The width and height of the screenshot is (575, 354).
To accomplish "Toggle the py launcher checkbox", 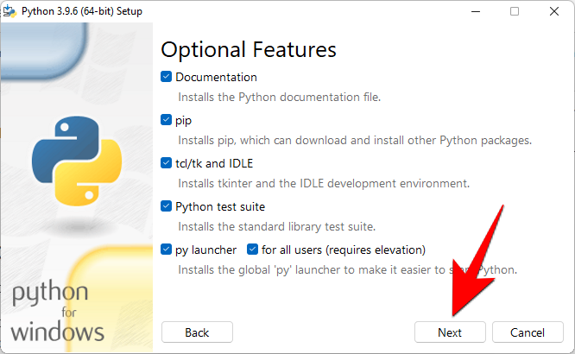I will tap(167, 250).
